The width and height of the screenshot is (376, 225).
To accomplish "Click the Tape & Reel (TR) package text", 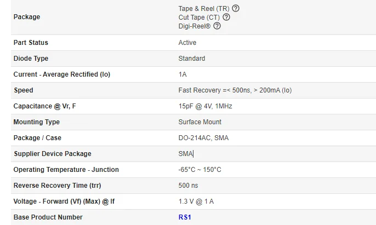I will click(x=204, y=8).
